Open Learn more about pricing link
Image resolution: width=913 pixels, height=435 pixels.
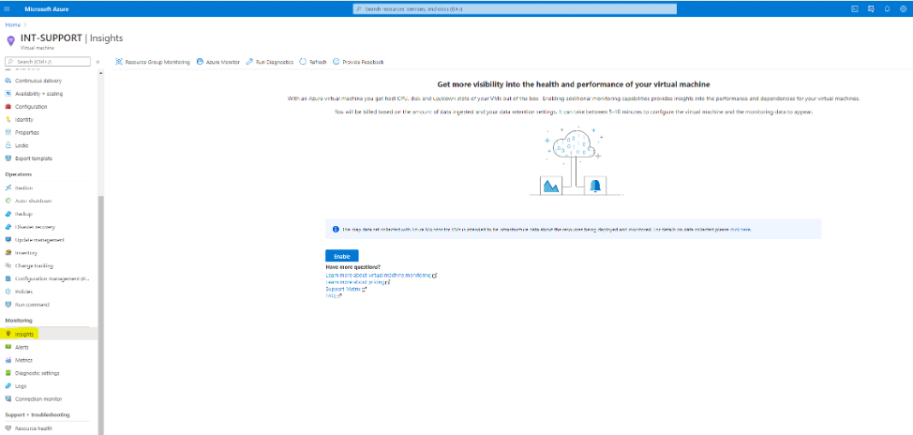354,282
